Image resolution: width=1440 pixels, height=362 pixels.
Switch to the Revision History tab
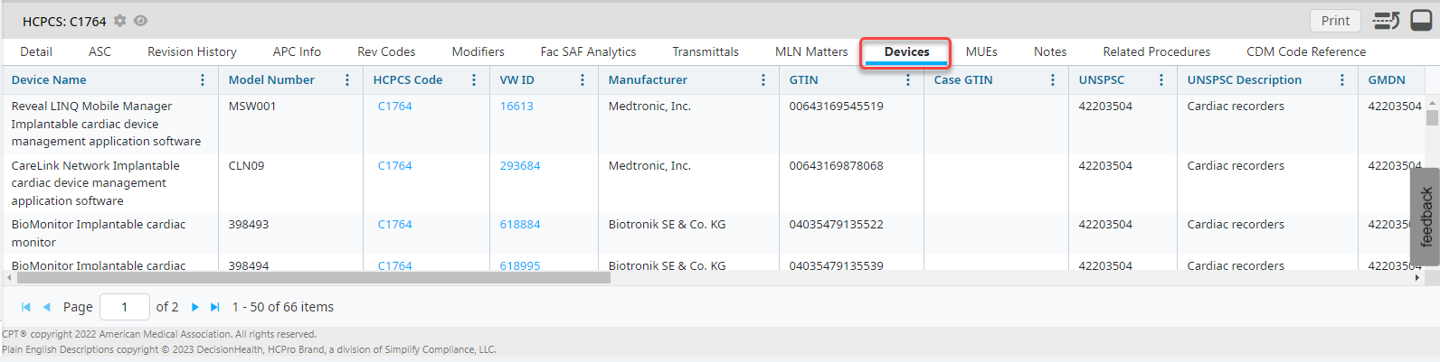coord(192,52)
